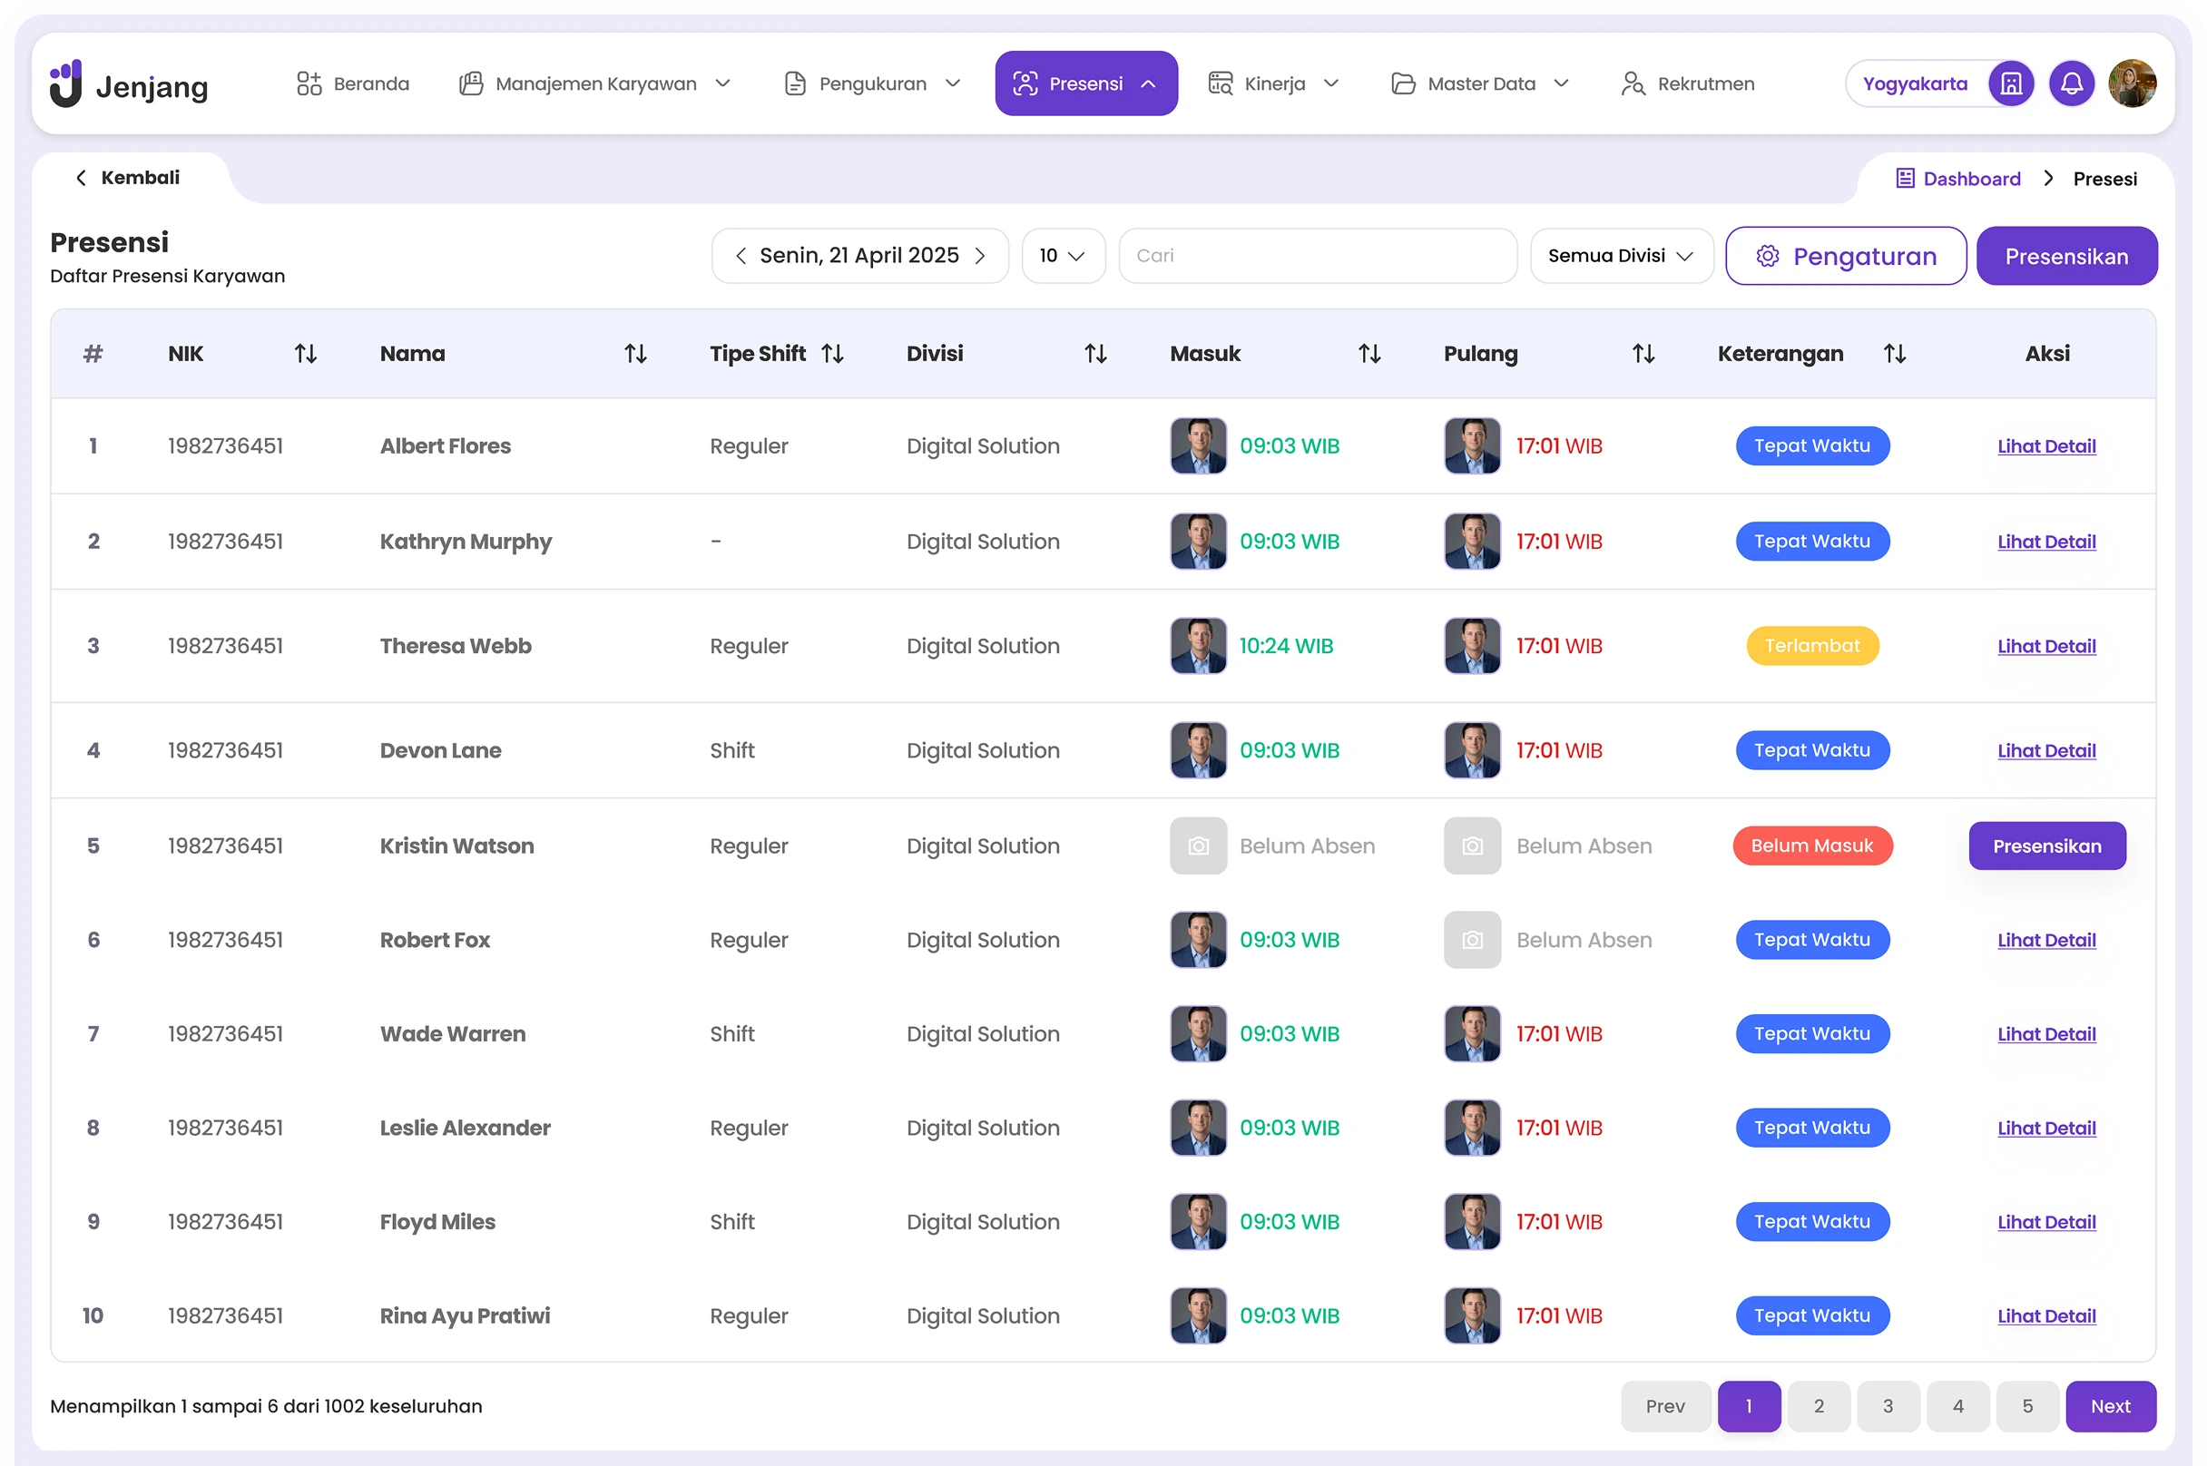Click in the Cari search field
The image size is (2207, 1466).
pyautogui.click(x=1317, y=256)
